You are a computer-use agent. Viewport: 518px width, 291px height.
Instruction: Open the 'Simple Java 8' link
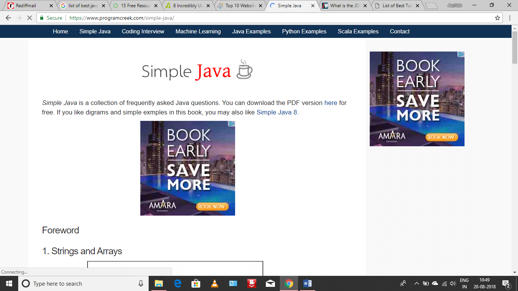coord(277,113)
